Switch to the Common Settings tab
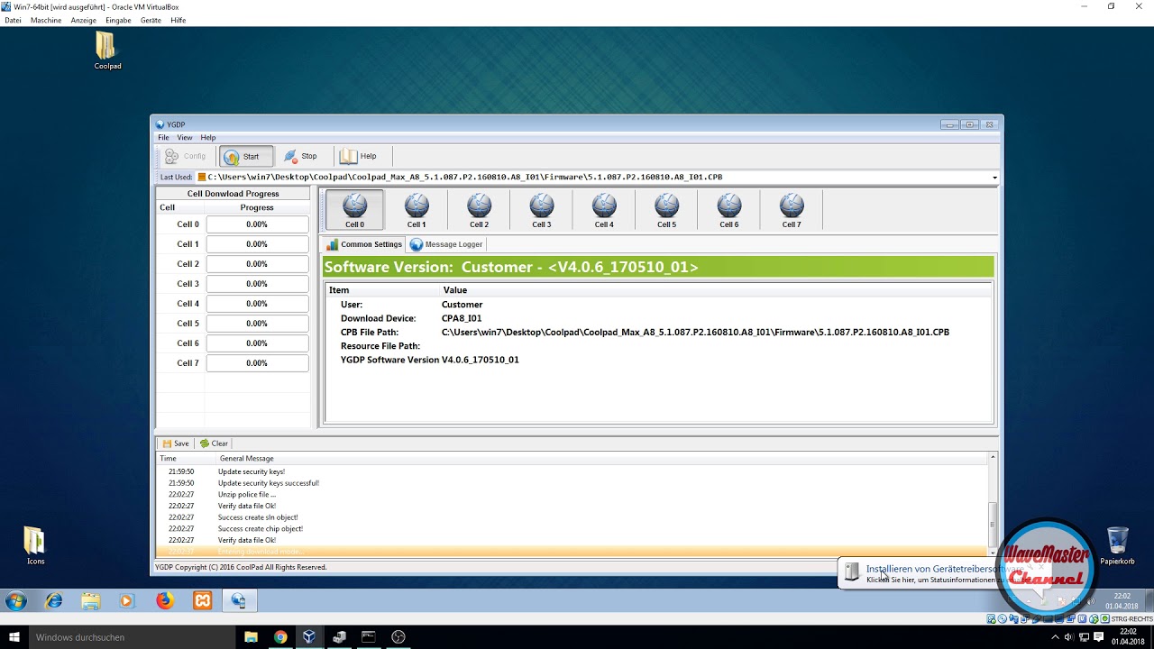Screen dimensions: 1154x649 [364, 244]
